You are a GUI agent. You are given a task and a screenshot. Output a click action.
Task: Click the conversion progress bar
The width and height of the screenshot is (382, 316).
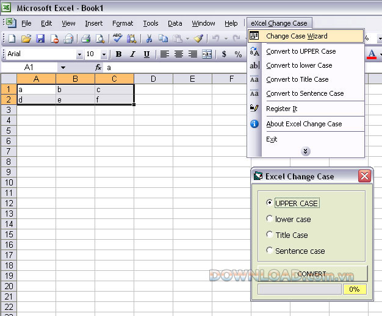point(300,289)
